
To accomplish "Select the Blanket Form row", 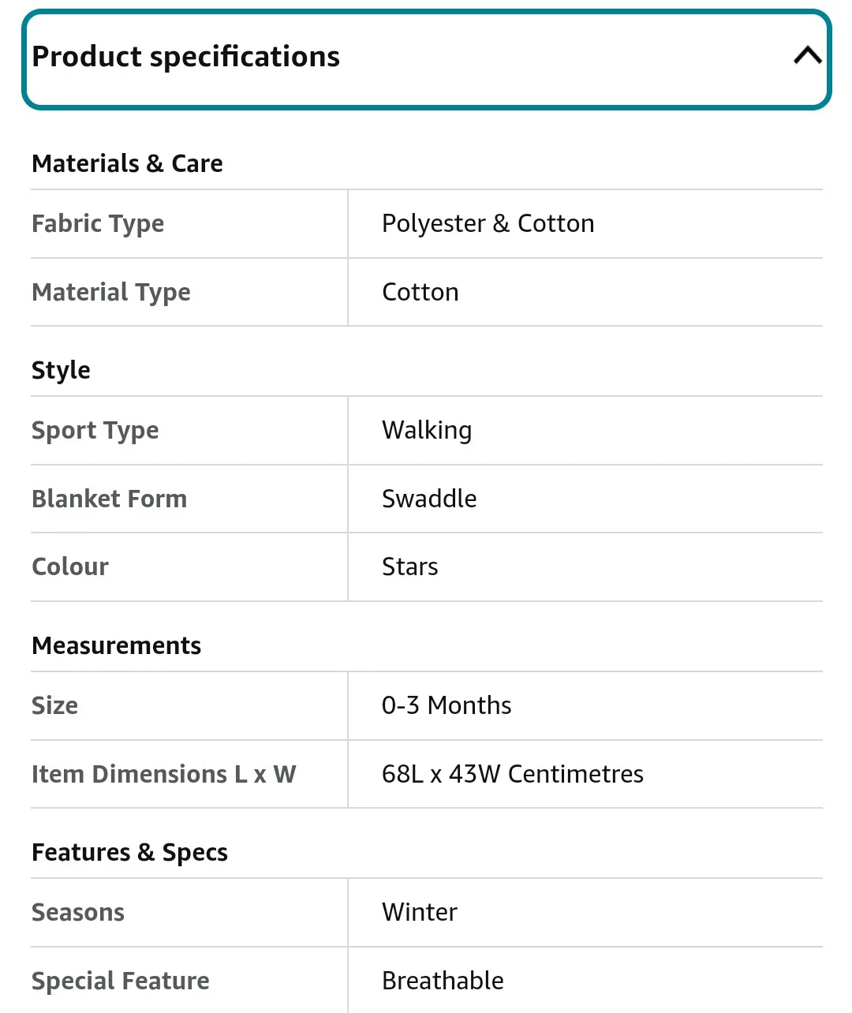I will 110,499.
